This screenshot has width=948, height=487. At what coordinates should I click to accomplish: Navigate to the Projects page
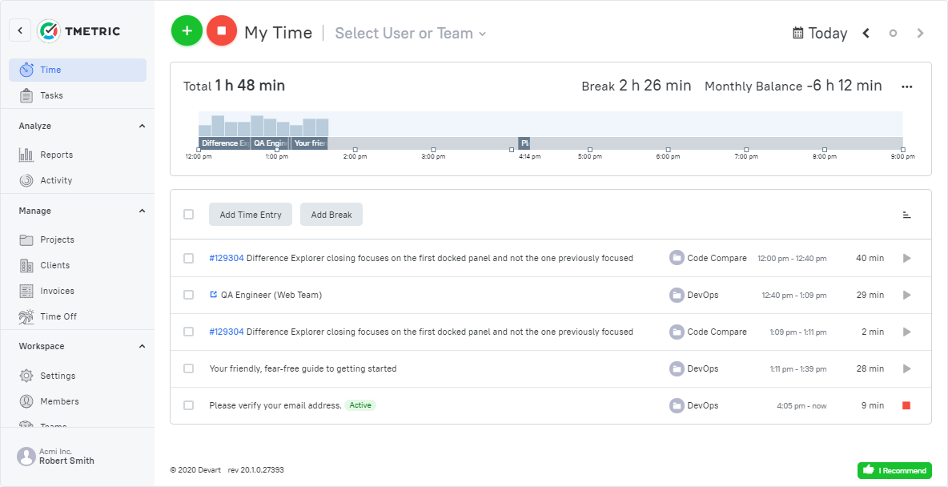tap(58, 239)
